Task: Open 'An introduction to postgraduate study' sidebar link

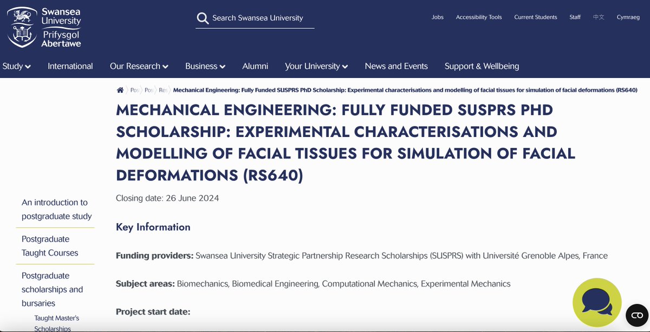Action: pyautogui.click(x=57, y=209)
